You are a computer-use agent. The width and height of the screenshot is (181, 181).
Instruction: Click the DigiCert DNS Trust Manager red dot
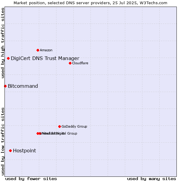[x=8, y=59]
